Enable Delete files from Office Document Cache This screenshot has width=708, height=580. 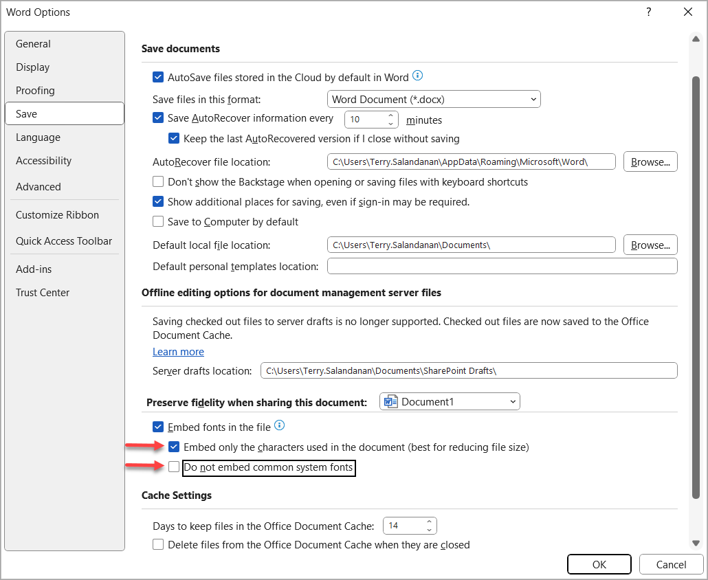click(x=158, y=544)
